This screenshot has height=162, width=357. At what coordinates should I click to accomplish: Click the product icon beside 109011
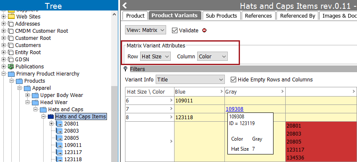60,145
